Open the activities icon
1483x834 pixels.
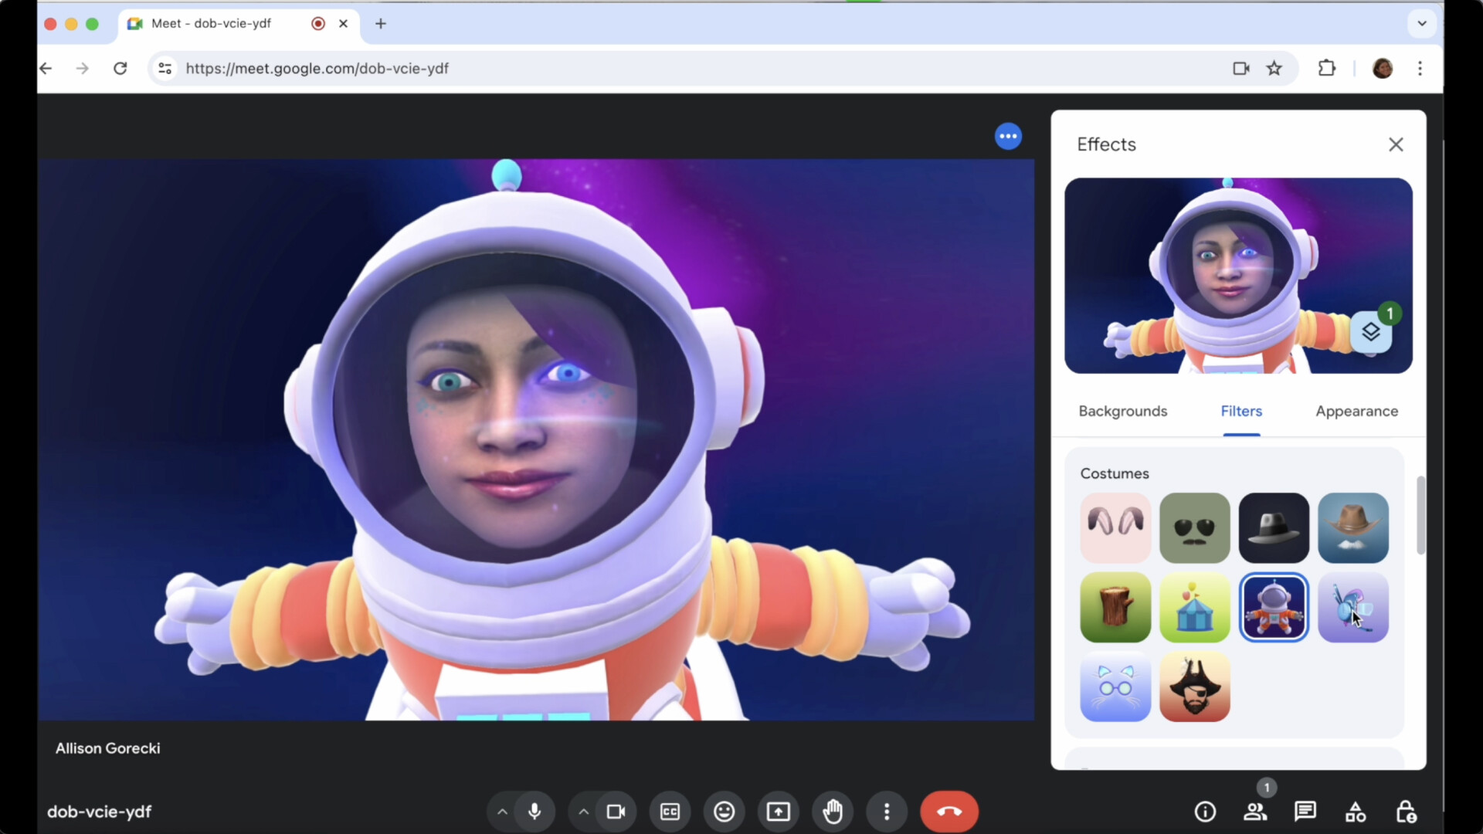point(1356,812)
